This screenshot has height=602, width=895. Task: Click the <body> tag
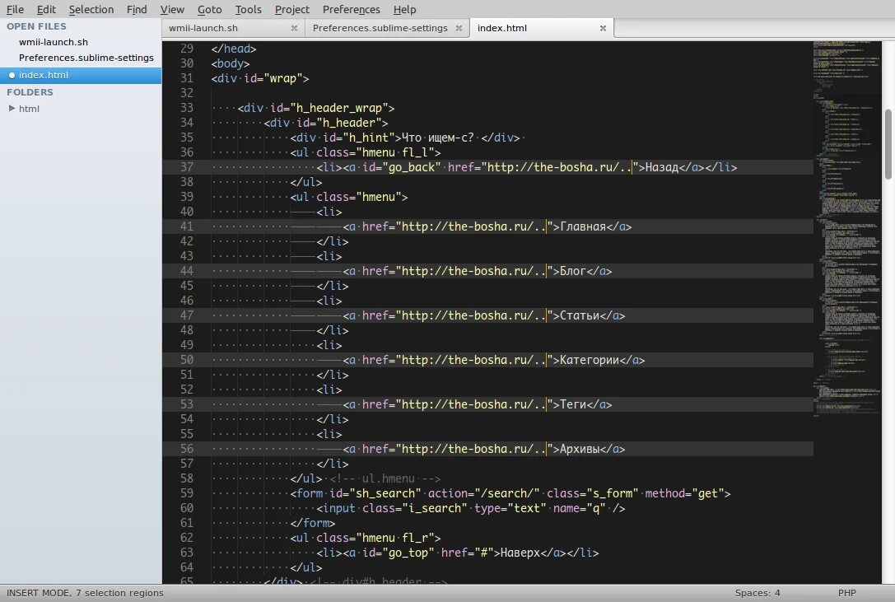point(231,63)
